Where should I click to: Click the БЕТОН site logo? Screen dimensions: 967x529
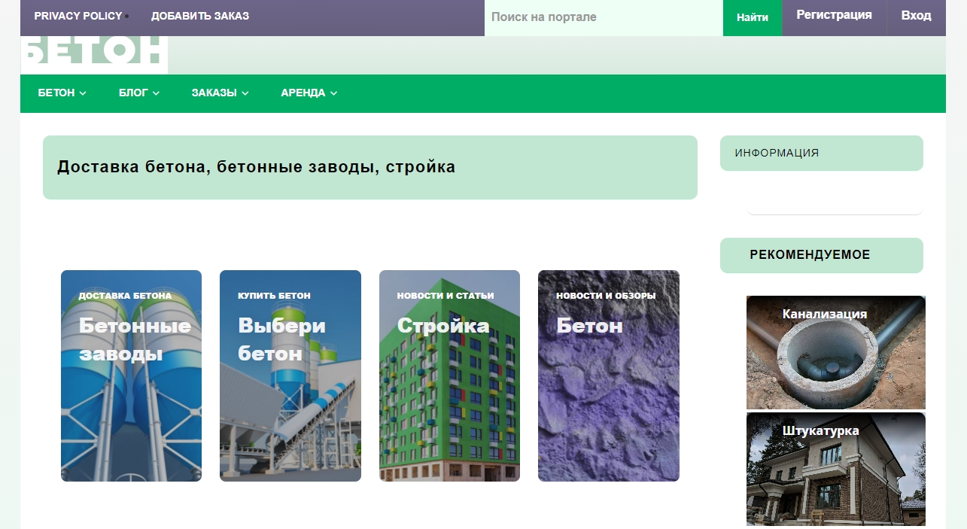94,54
